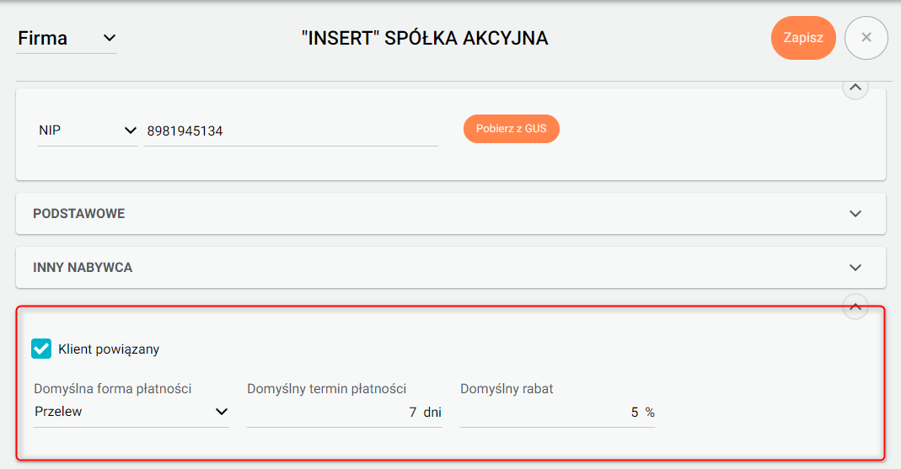Click the chevron on the INNY NABYWCA row
This screenshot has height=469, width=901.
tap(855, 268)
